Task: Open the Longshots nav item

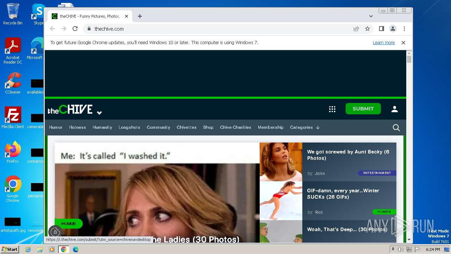Action: [x=129, y=127]
